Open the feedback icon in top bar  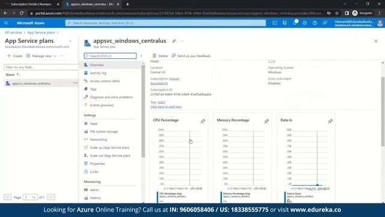(x=325, y=23)
